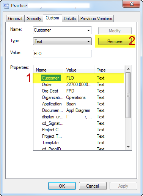Click the Apply button

pyautogui.click(x=123, y=186)
